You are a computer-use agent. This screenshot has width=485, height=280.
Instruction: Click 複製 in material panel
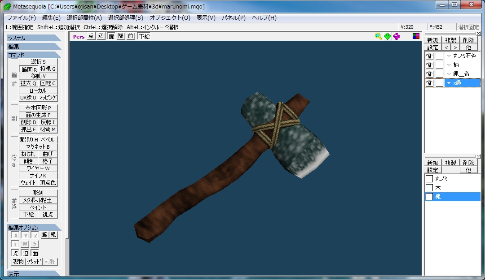click(x=450, y=163)
